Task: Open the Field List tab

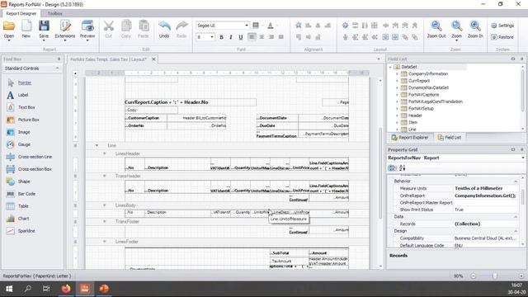Action: pyautogui.click(x=449, y=138)
